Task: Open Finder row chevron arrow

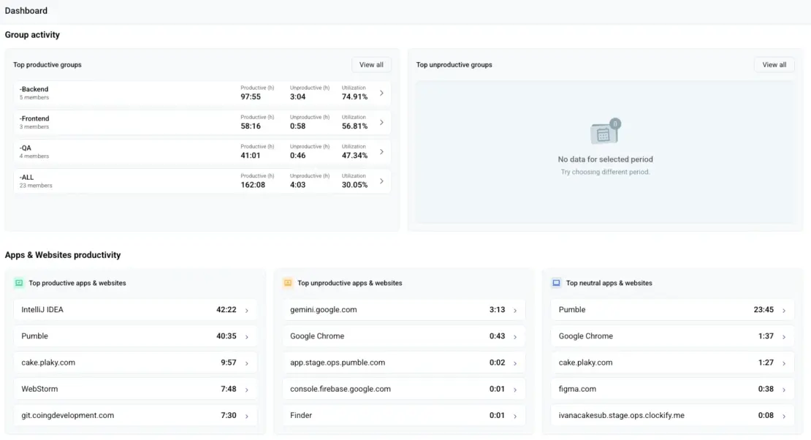Action: (515, 416)
